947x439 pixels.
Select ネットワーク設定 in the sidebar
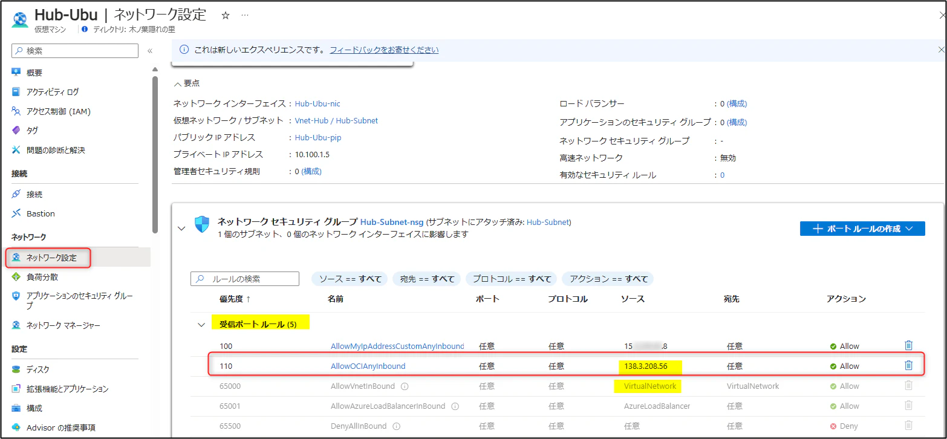51,258
